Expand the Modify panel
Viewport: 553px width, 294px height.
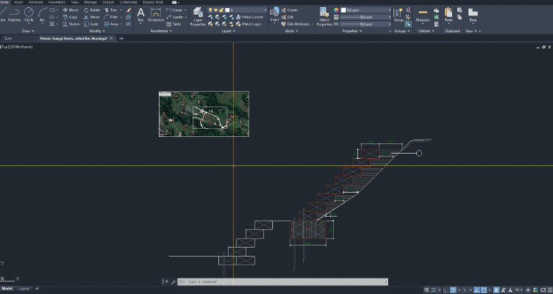pos(96,31)
